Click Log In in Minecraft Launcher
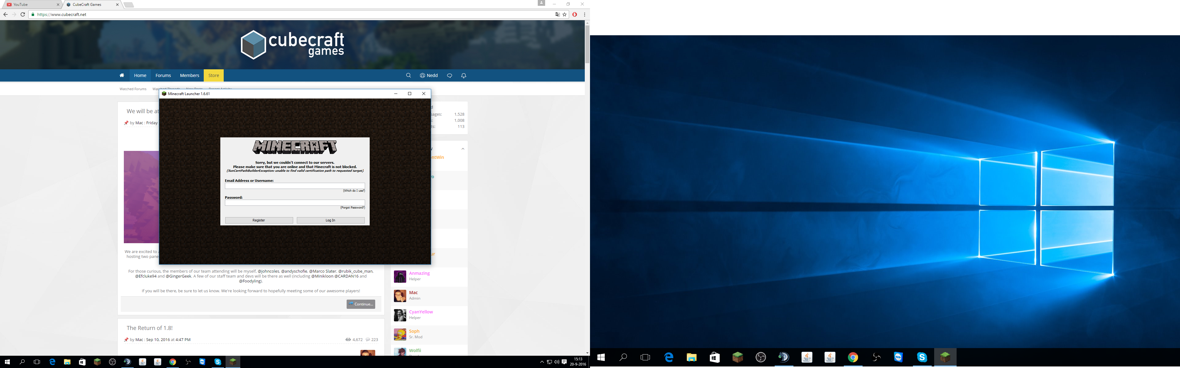The image size is (1180, 368). 331,220
